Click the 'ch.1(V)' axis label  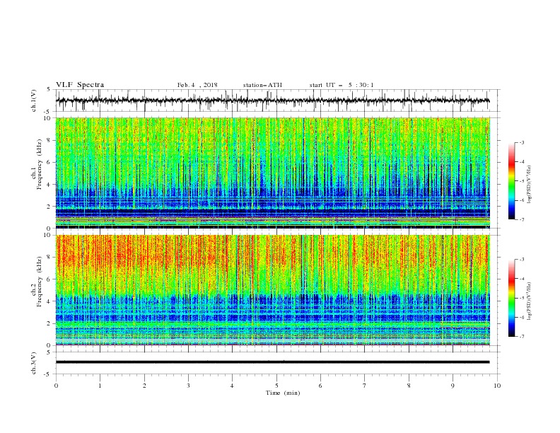click(34, 100)
